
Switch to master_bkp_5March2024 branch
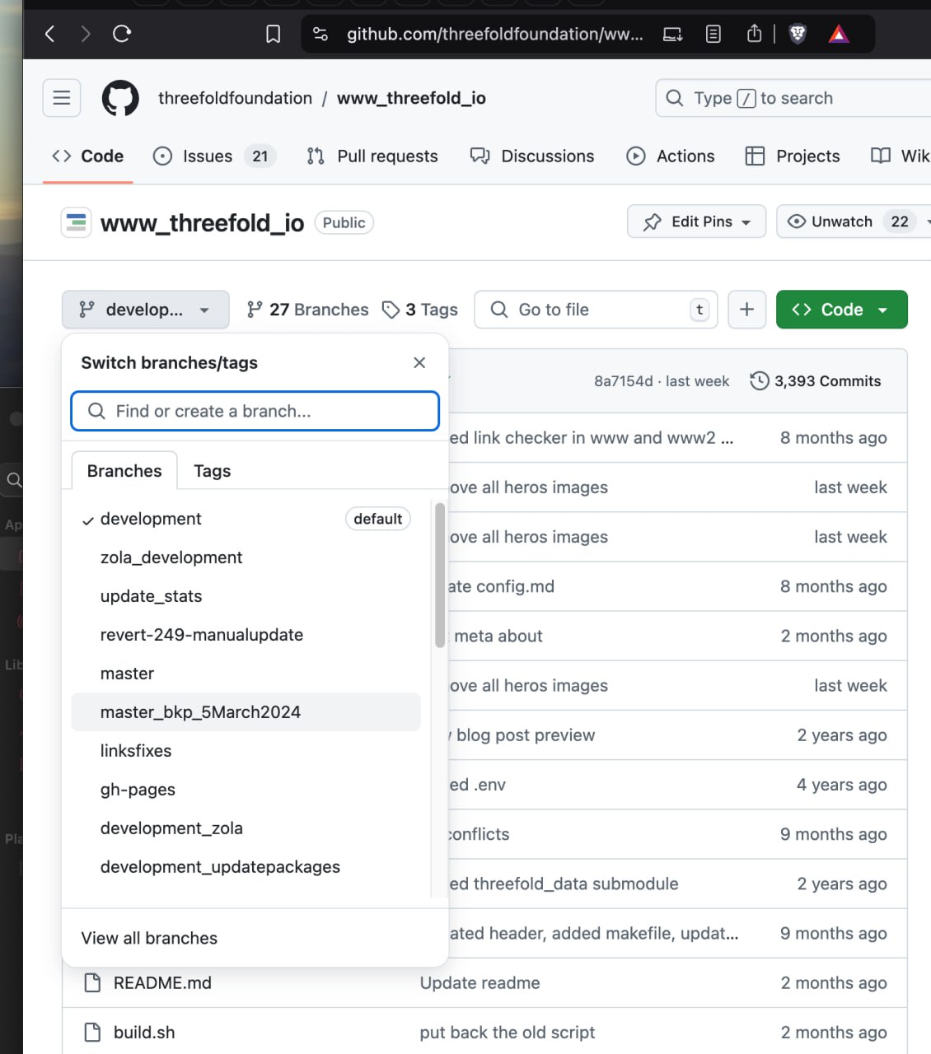point(200,712)
